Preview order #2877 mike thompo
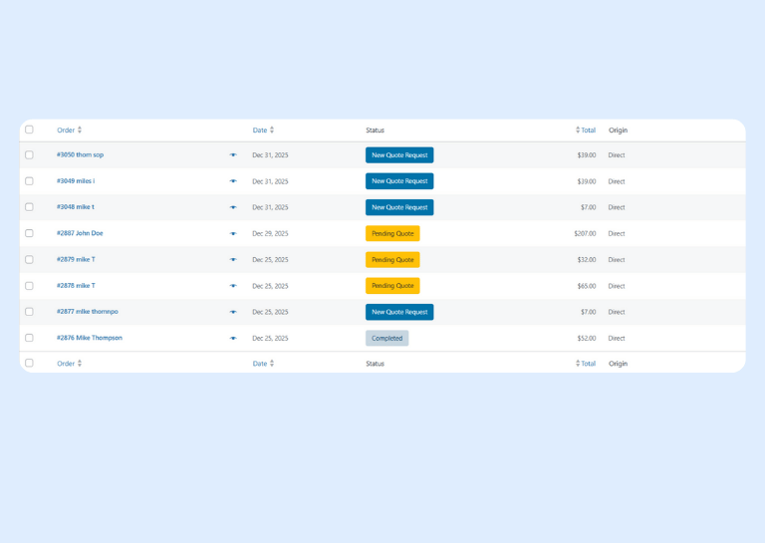The image size is (765, 543). [x=233, y=312]
